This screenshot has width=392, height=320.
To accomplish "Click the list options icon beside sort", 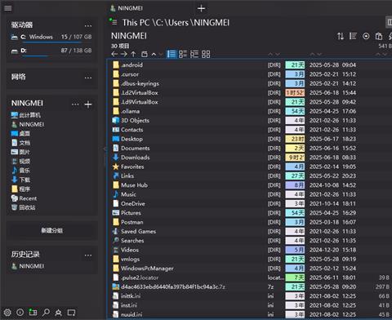I will click(x=353, y=36).
